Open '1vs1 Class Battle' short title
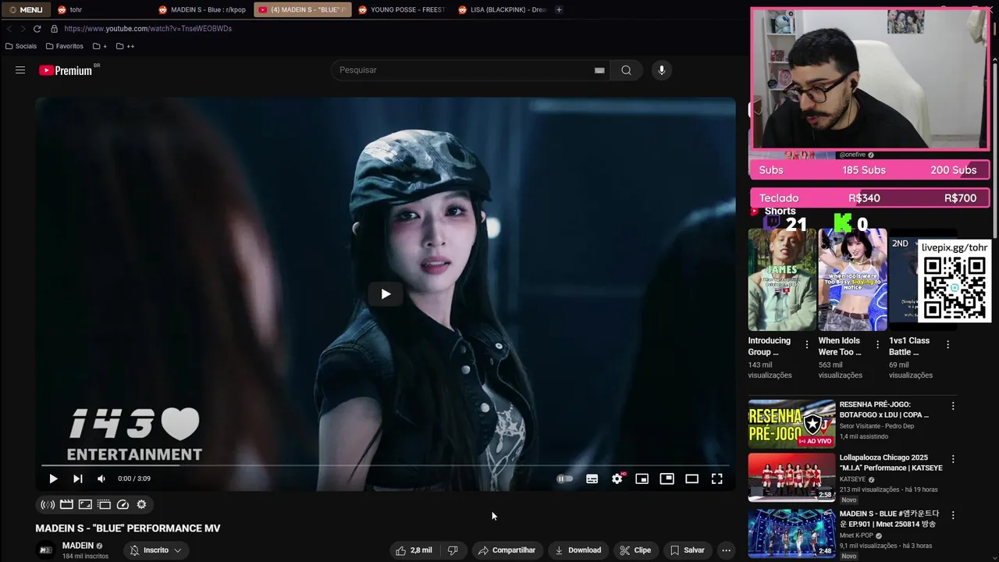The width and height of the screenshot is (999, 562). point(909,346)
